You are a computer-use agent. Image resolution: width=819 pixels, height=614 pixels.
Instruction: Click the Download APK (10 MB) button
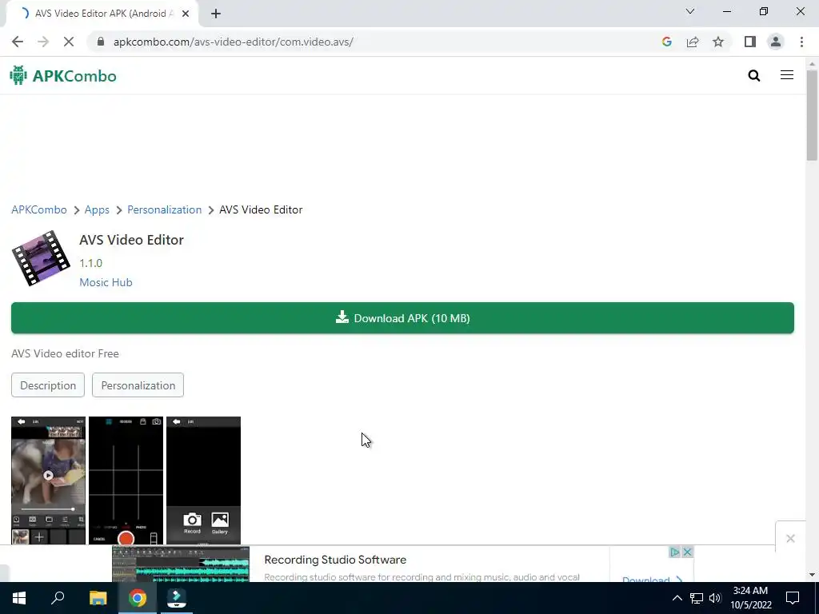pos(403,318)
